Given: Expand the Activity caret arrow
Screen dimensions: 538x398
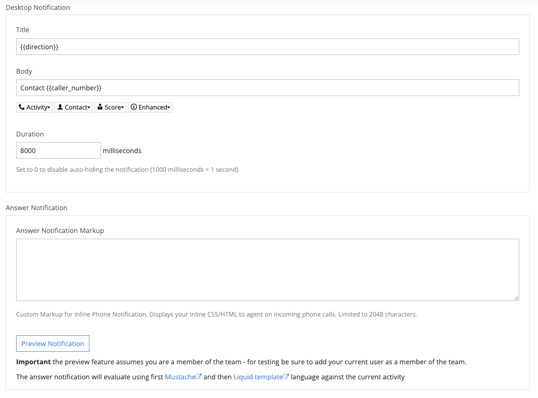Looking at the screenshot, I should [49, 108].
